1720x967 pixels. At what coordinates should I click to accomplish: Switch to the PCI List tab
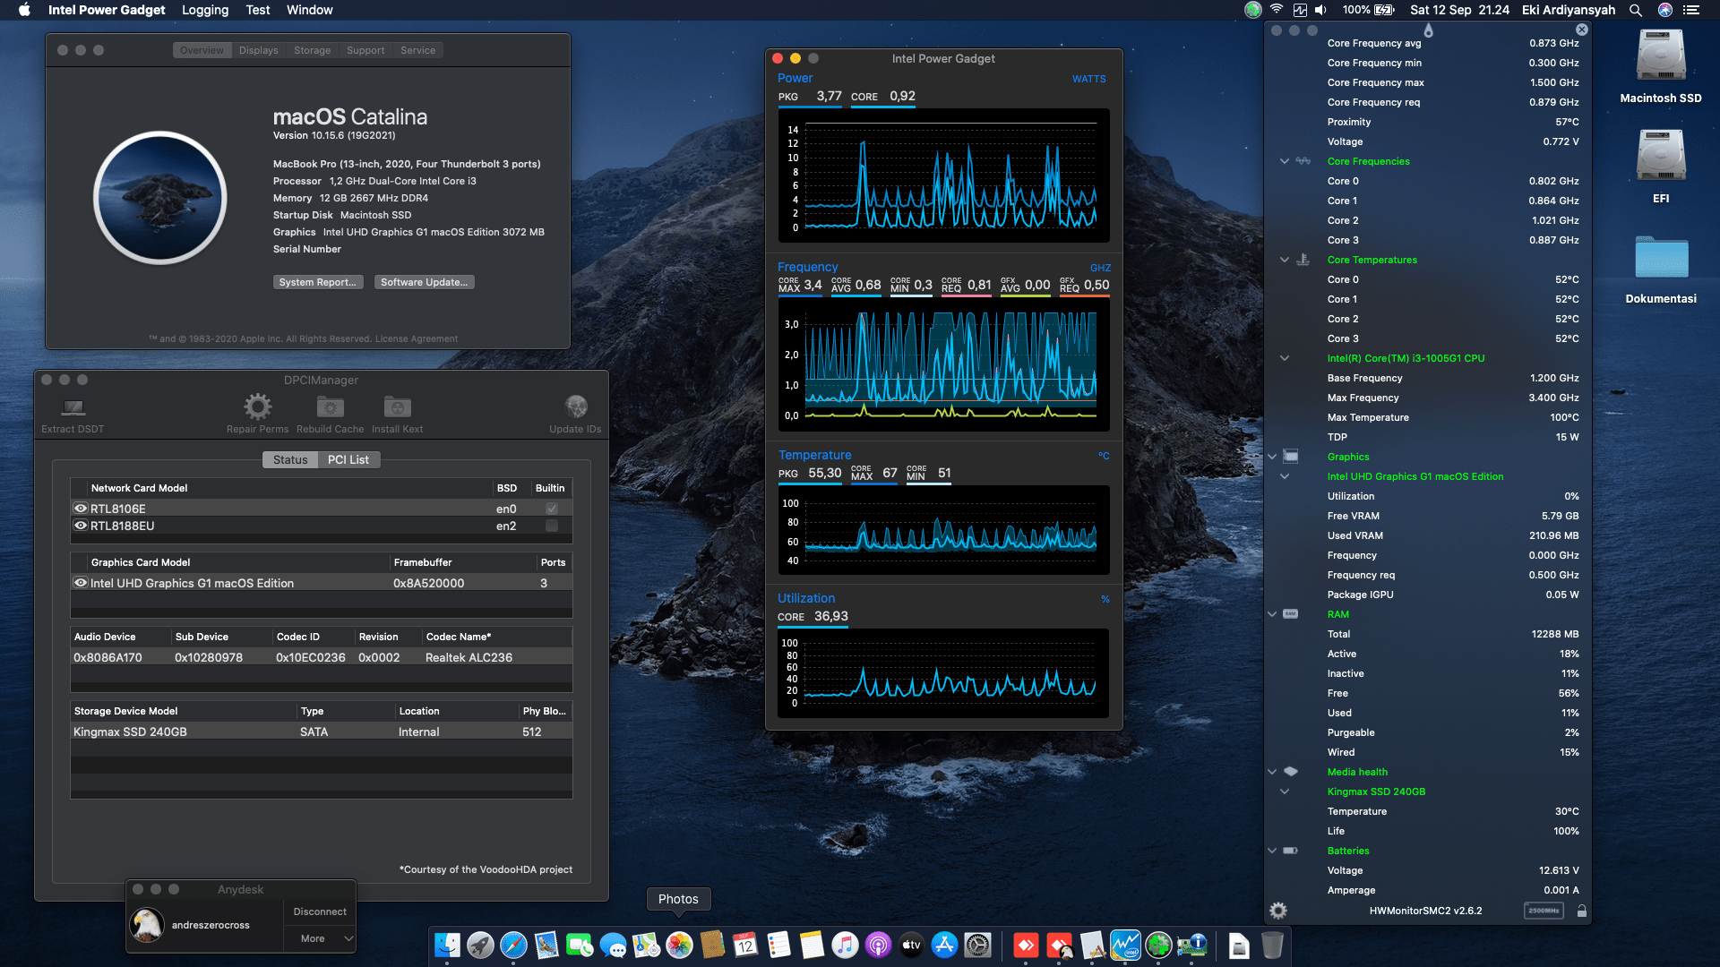click(x=349, y=459)
